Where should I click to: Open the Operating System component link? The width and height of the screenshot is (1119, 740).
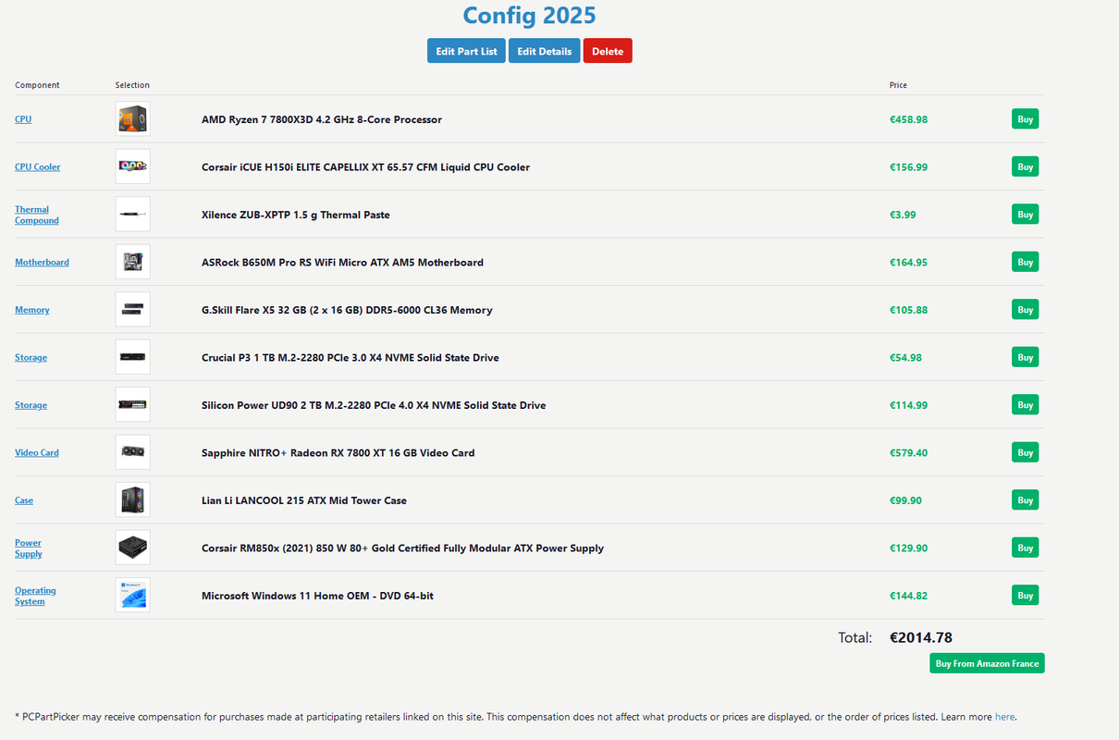[x=35, y=596]
